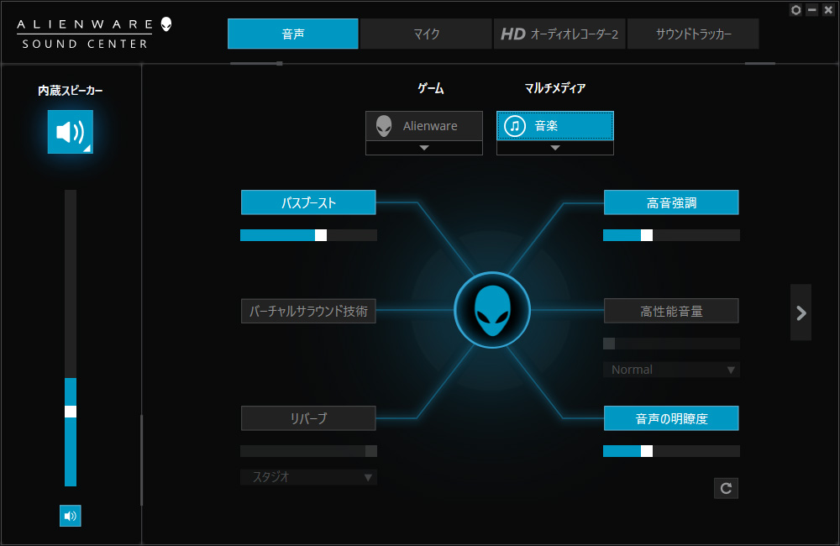Click the disabled 高性能音量 slider
This screenshot has width=840, height=546.
click(x=671, y=344)
